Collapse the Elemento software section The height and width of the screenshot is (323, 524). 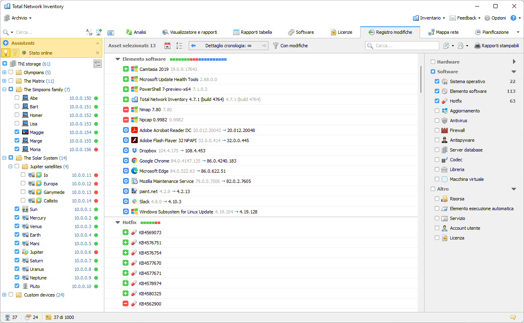[118, 59]
